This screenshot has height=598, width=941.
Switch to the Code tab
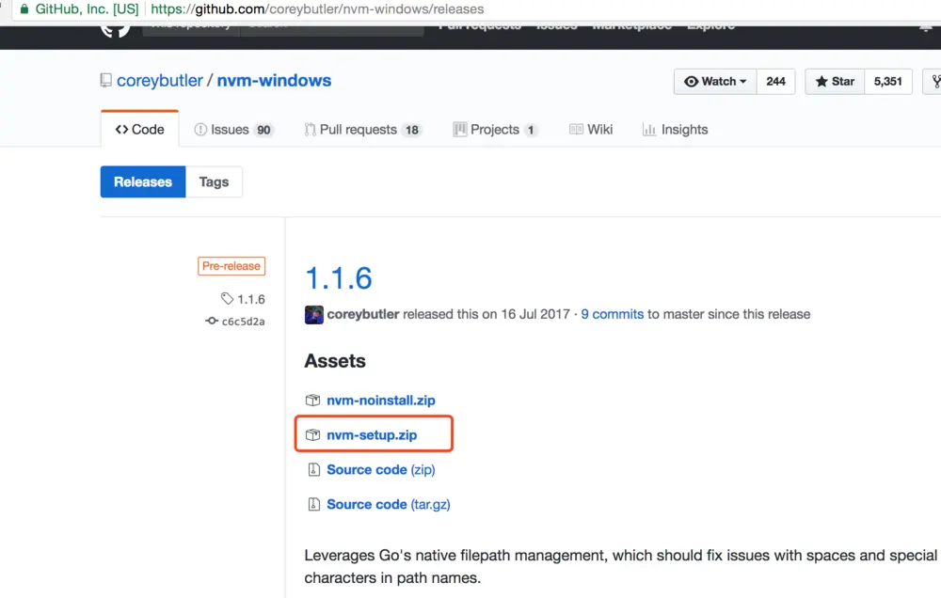click(140, 130)
